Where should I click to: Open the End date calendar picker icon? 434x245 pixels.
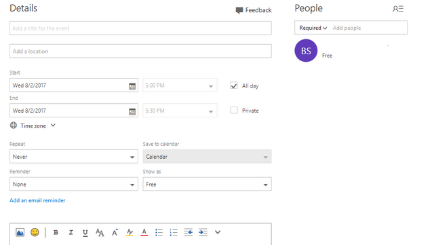click(132, 111)
